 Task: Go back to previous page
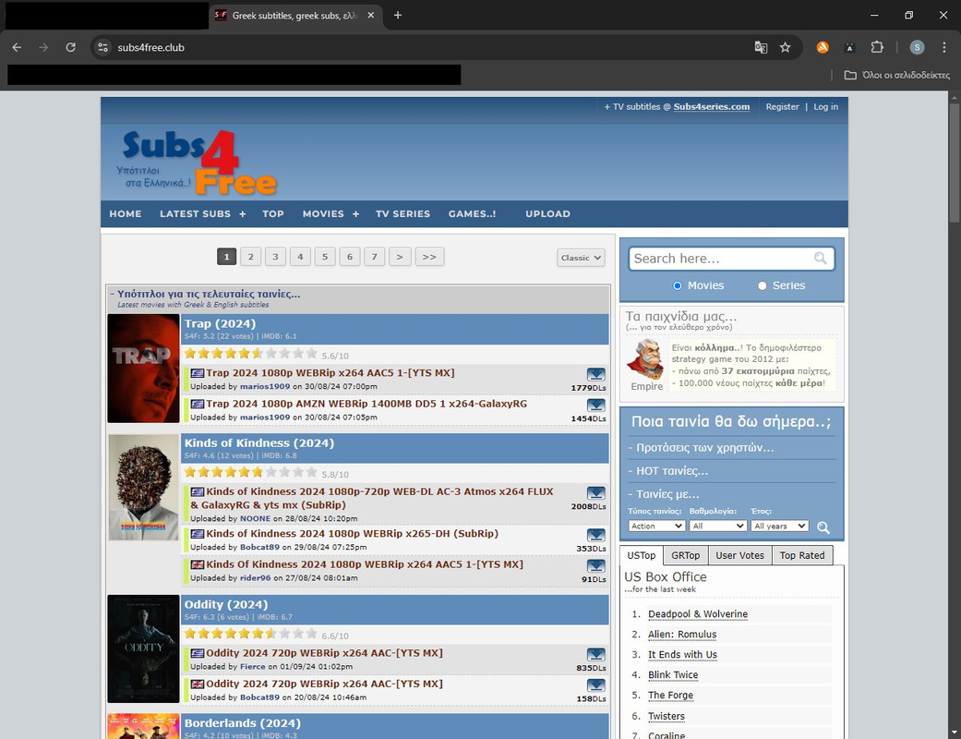[x=17, y=47]
